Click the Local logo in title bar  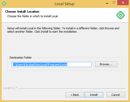pyautogui.click(x=4, y=4)
